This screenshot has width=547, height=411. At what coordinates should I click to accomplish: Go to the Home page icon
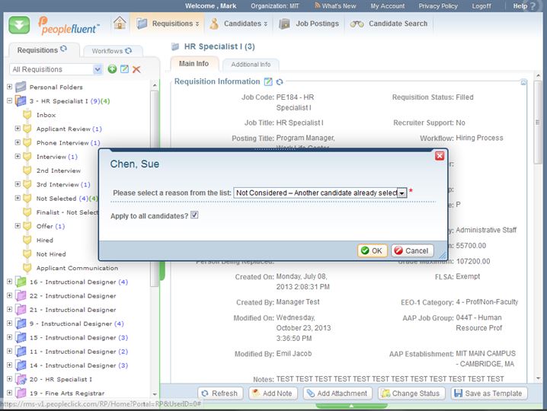(x=120, y=24)
